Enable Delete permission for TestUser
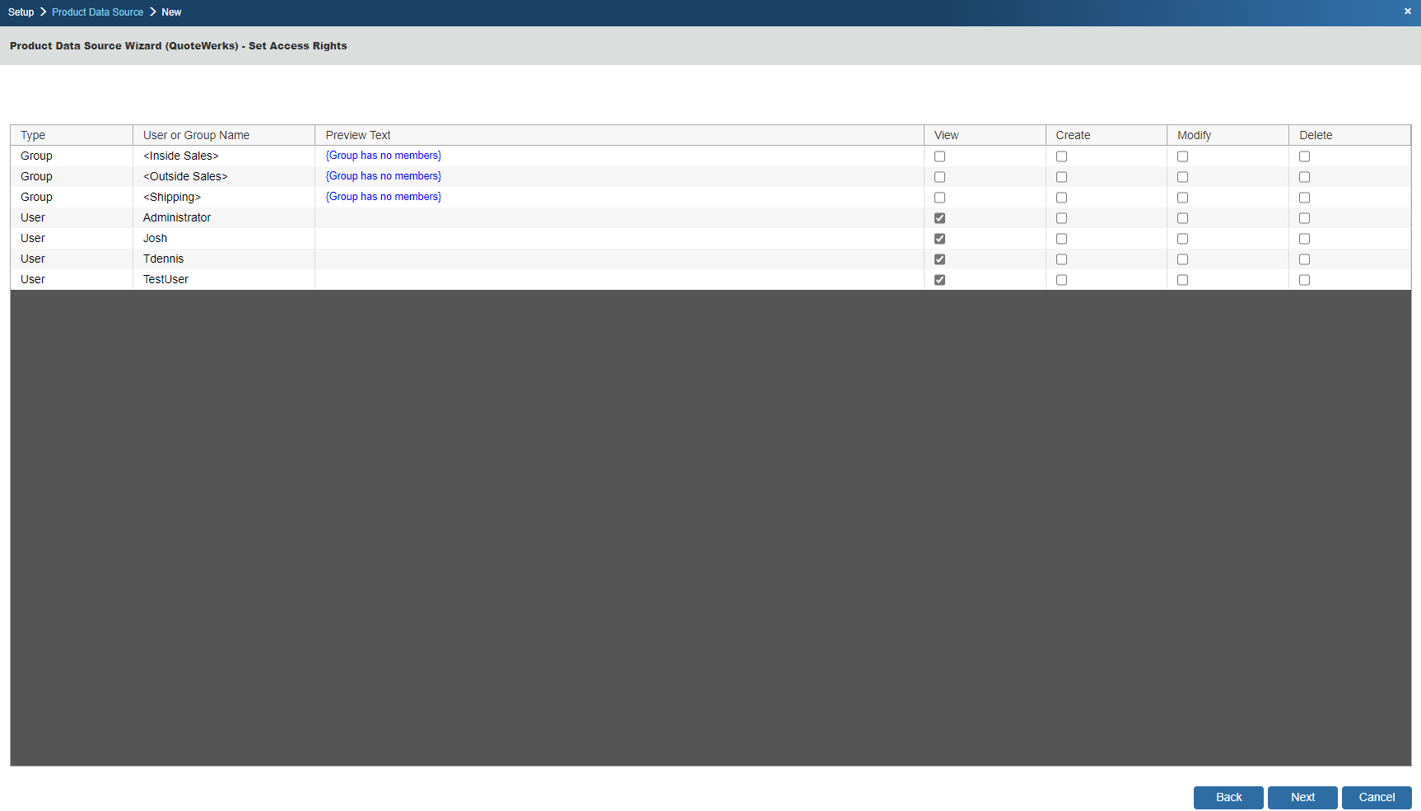Screen dimensions: 1421x811 (1304, 280)
